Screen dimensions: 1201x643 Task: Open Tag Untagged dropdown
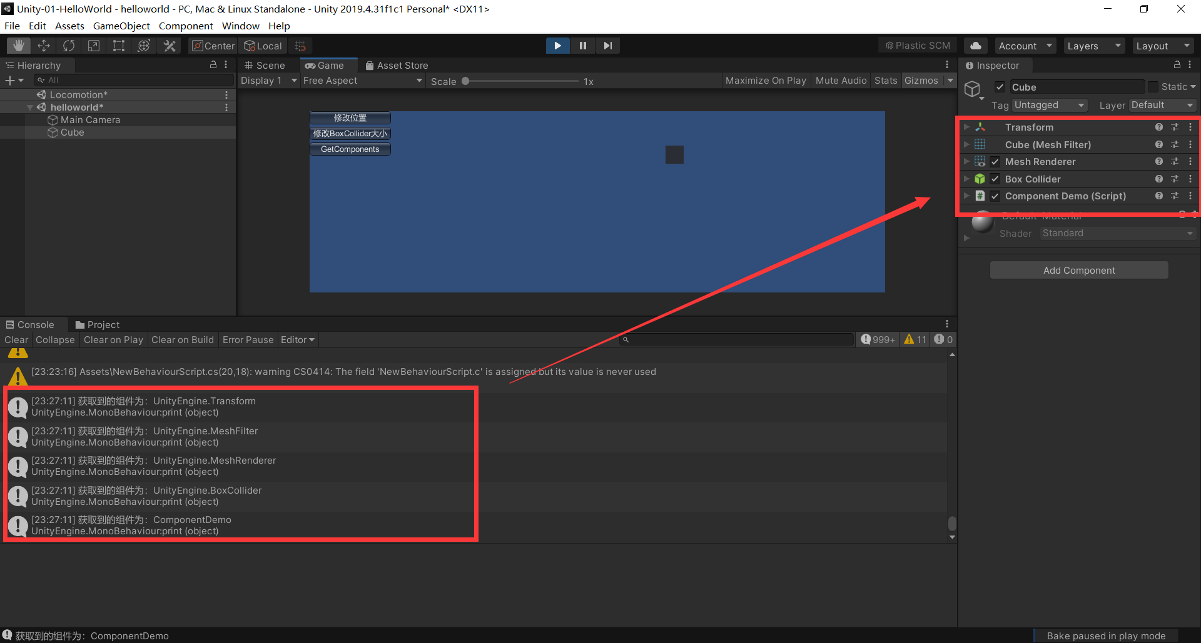(1050, 105)
